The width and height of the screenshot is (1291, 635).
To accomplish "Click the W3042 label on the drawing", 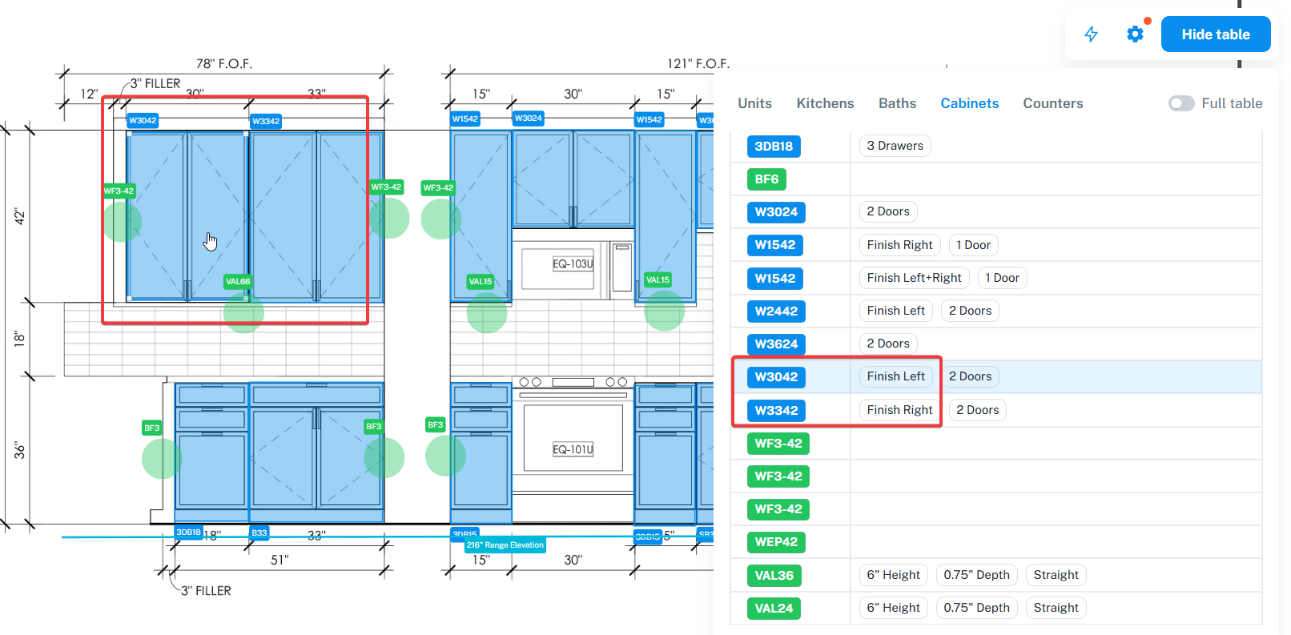I will point(143,121).
